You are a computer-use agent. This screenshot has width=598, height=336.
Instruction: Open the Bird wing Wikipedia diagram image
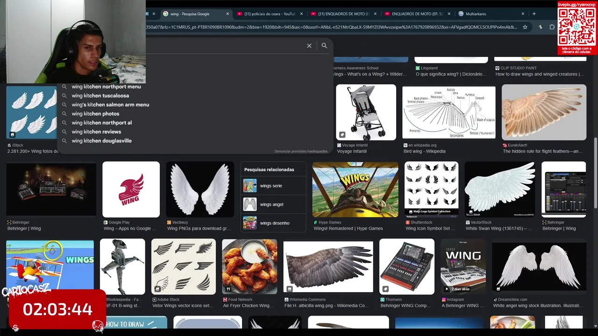point(449,112)
